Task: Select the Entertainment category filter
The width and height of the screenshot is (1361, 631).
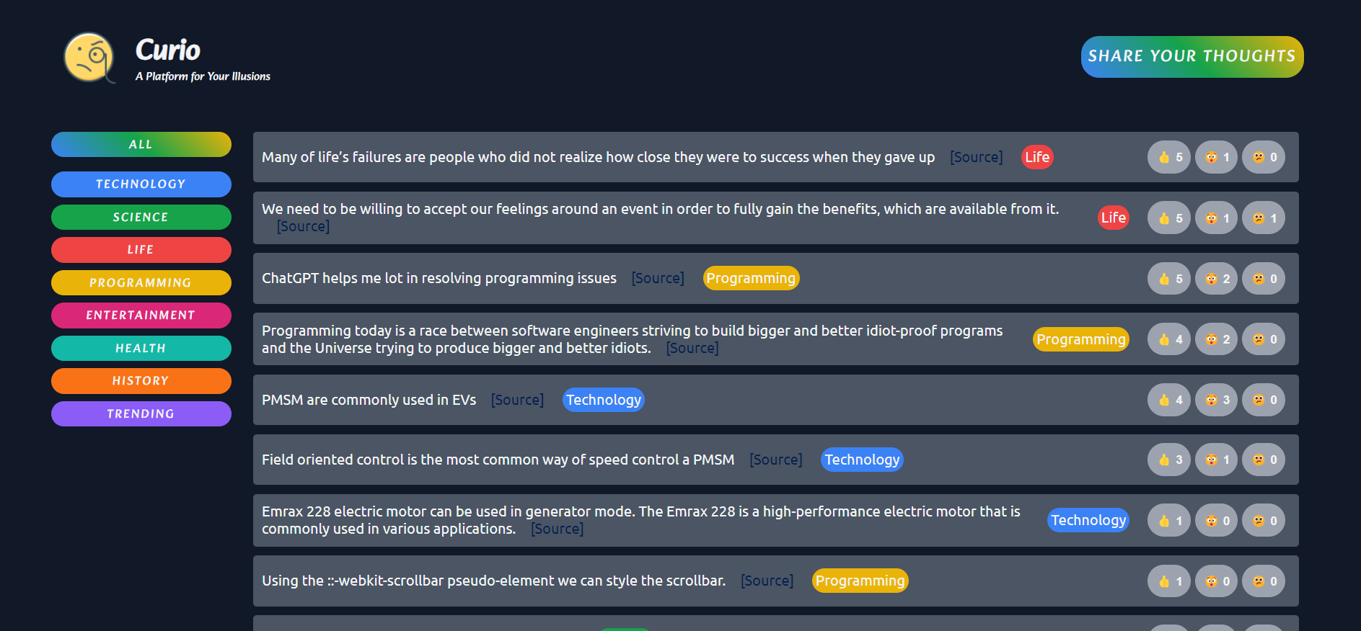Action: (141, 315)
